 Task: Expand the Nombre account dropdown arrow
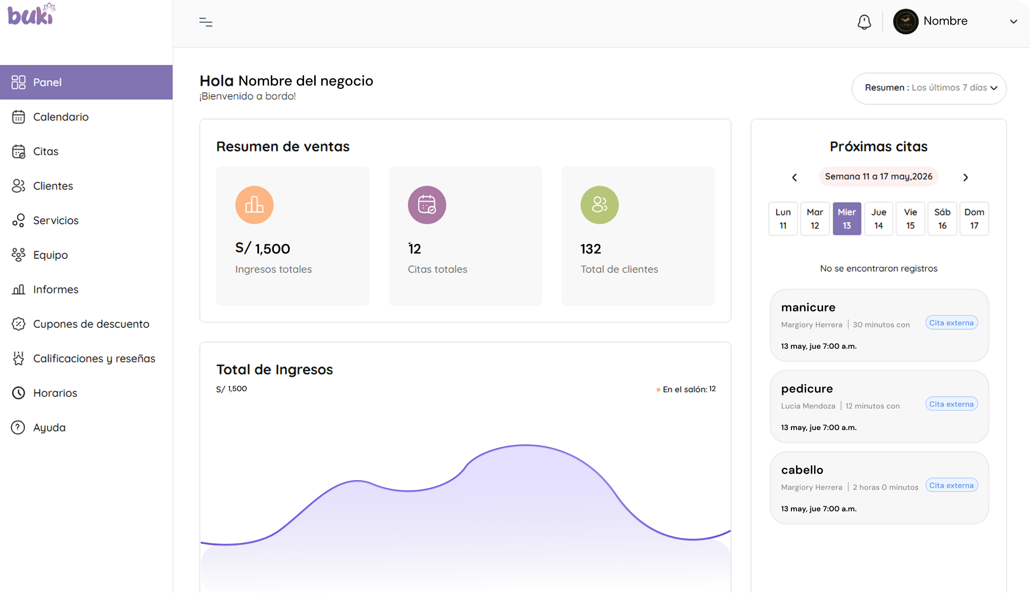1014,21
